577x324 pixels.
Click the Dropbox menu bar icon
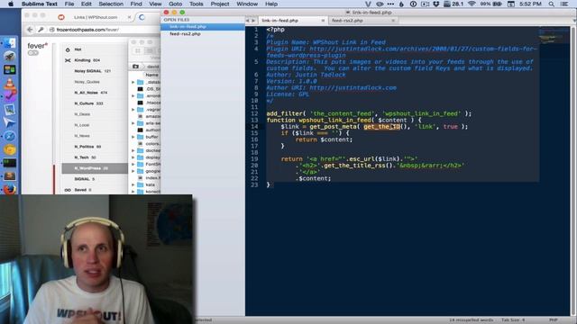click(436, 4)
